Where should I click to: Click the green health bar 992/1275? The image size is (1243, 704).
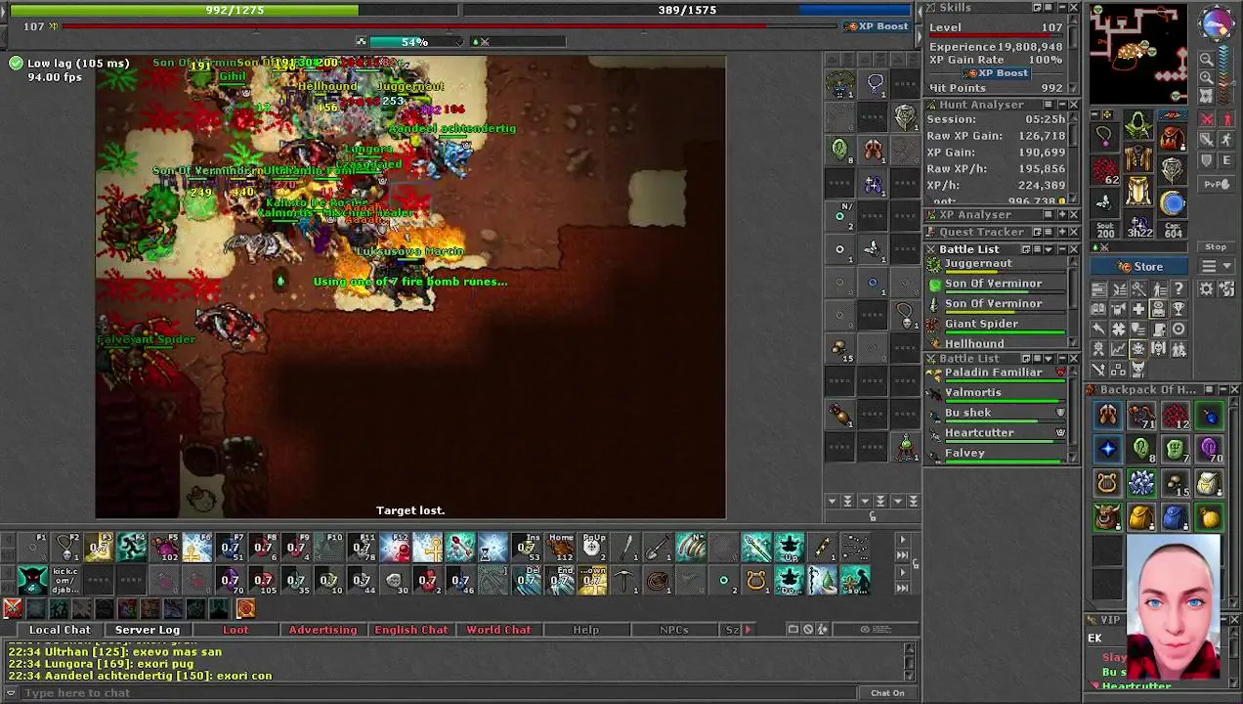(235, 10)
